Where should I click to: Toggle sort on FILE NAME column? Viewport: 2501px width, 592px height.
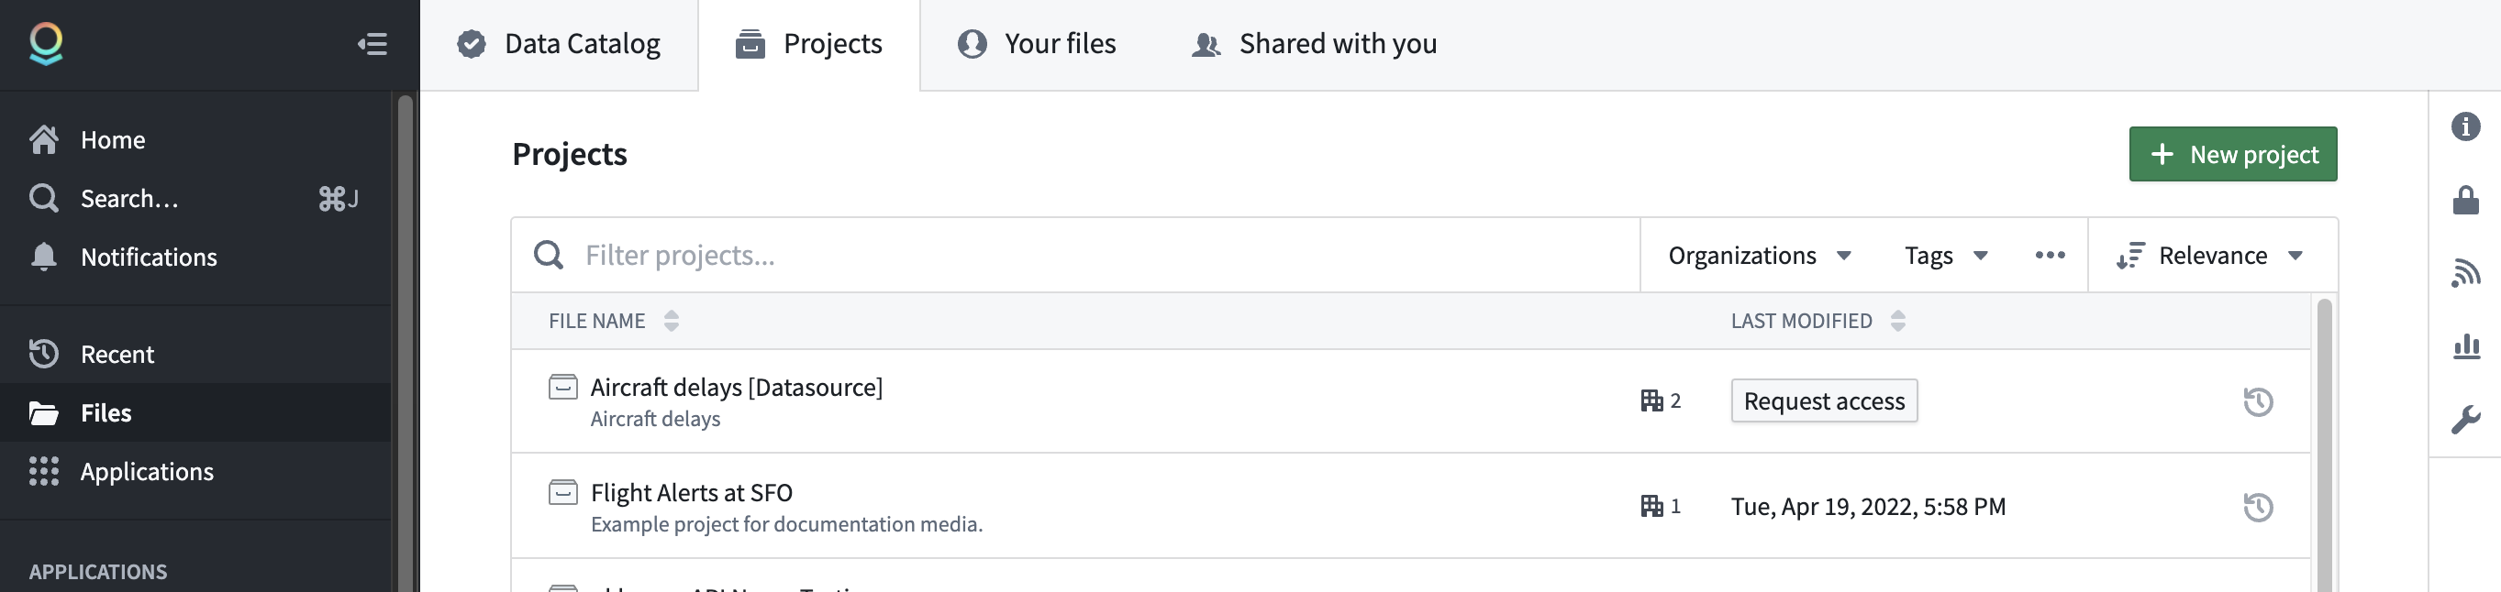tap(671, 322)
